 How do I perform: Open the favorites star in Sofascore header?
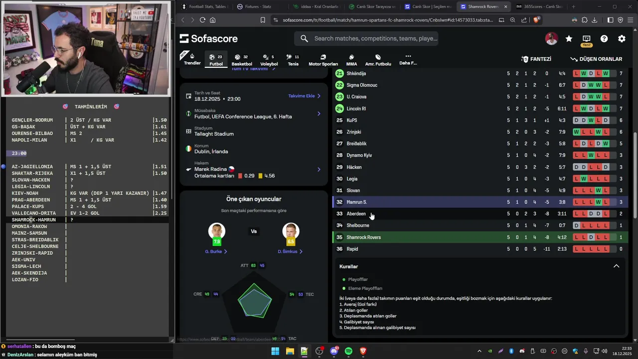tap(569, 38)
